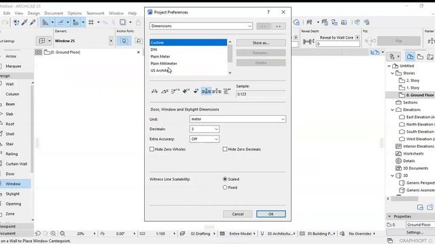Click the teamwork share icon in toolbar

[x=357, y=22]
